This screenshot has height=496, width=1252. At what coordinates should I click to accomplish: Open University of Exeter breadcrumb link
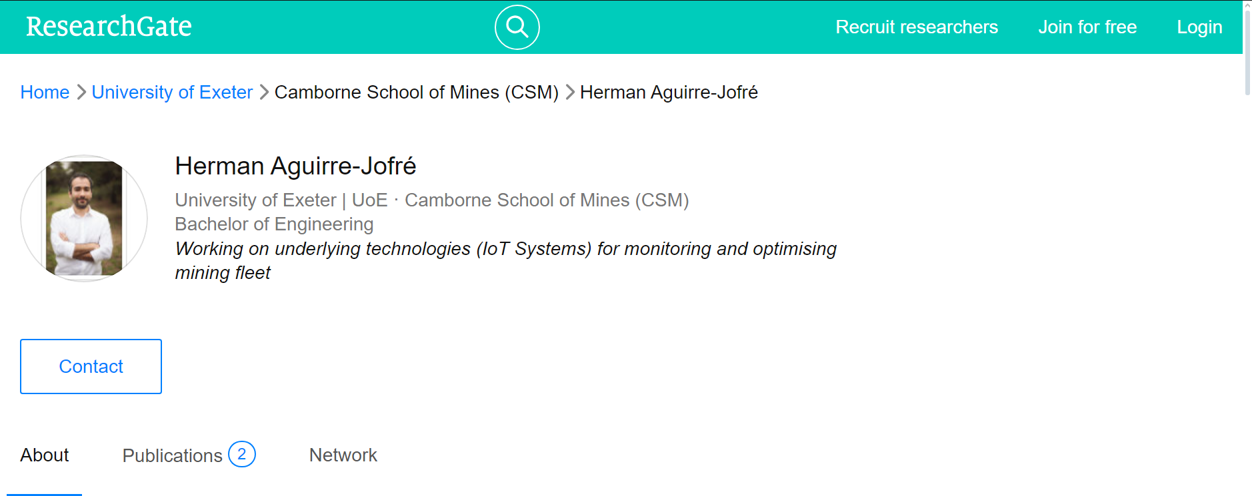click(172, 92)
